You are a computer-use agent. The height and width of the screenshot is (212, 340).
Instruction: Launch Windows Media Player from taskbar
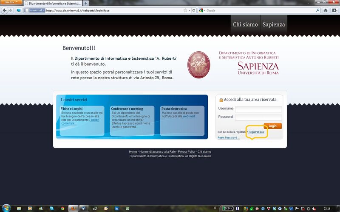click(30, 209)
